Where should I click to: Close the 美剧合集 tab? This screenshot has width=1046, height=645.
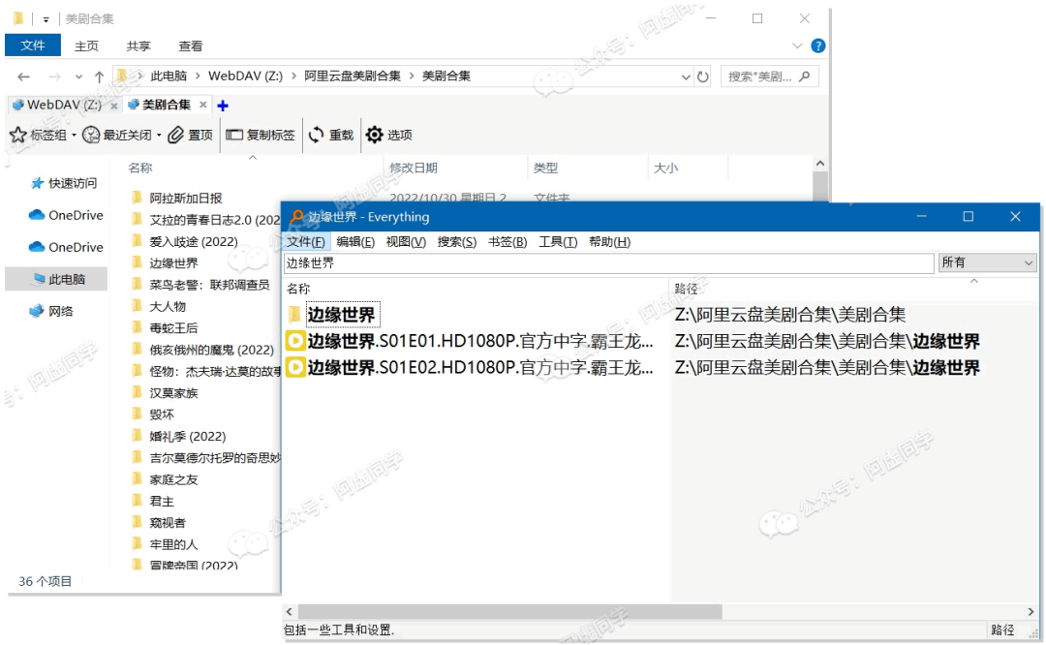coord(202,105)
